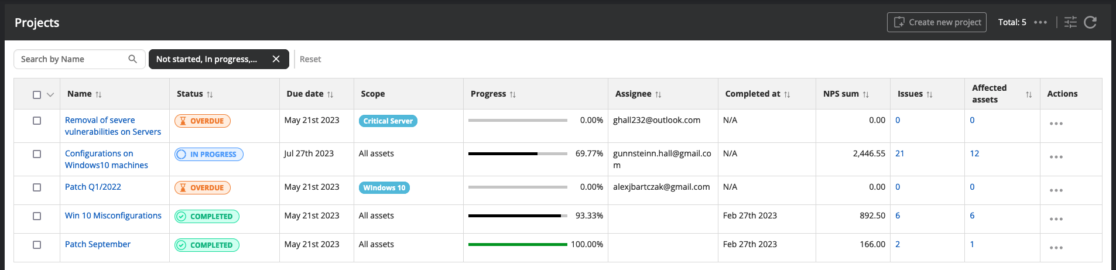Screen dimensions: 1116x270
Task: Open the status filter dropdown
Action: click(x=207, y=59)
